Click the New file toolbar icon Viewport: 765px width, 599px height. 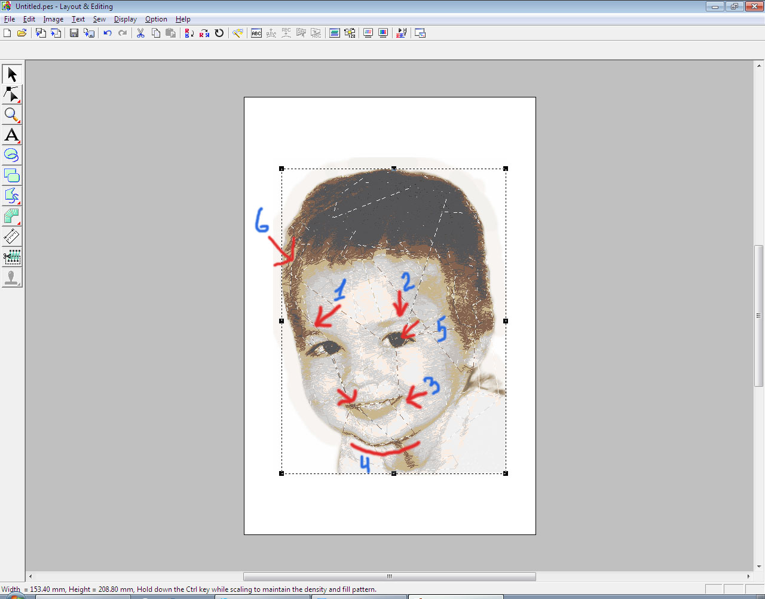click(x=7, y=33)
